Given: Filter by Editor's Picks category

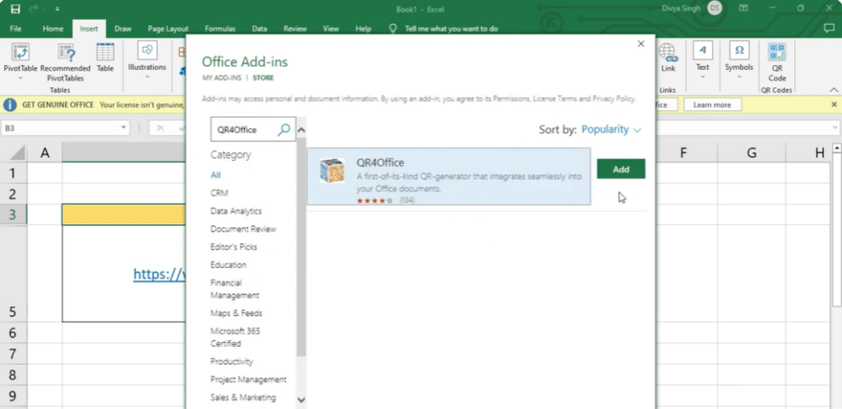Looking at the screenshot, I should click(234, 246).
